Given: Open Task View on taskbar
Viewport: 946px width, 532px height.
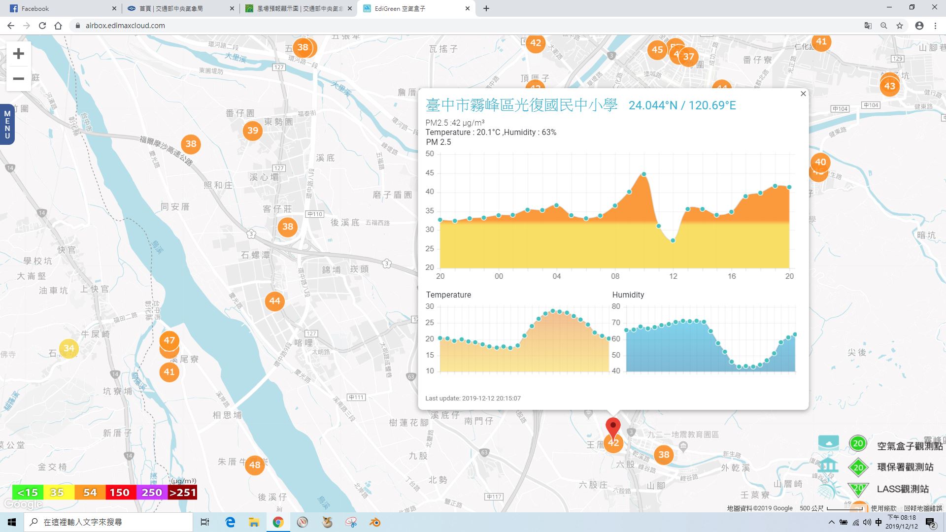Looking at the screenshot, I should click(x=205, y=522).
